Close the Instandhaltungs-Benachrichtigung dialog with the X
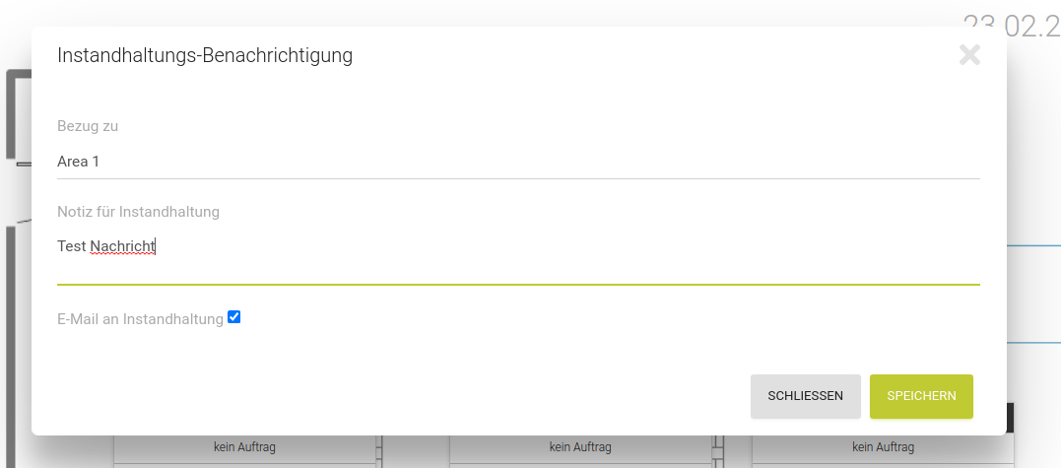This screenshot has height=468, width=1061. [x=969, y=55]
